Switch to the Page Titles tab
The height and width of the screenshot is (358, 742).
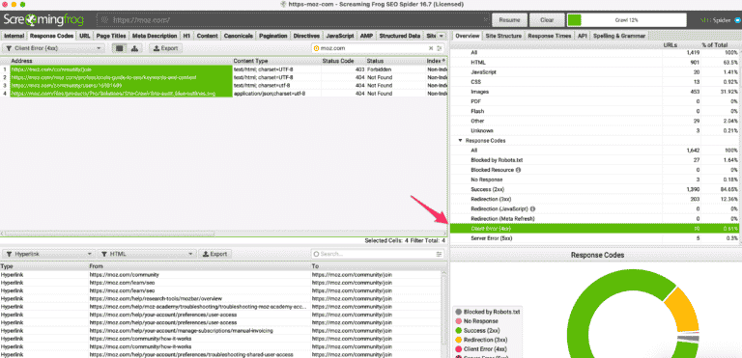[x=110, y=36]
